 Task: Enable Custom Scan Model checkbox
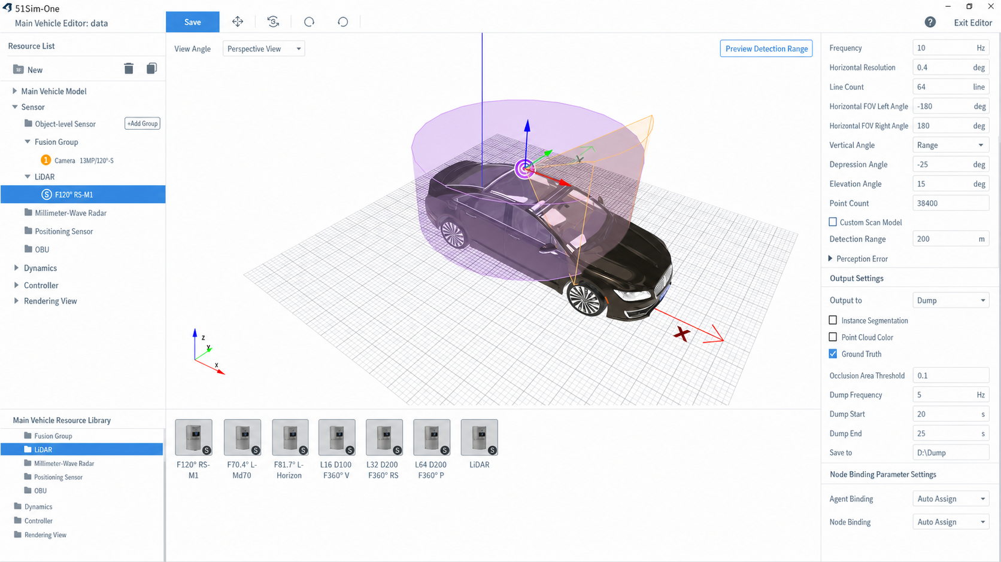(833, 222)
